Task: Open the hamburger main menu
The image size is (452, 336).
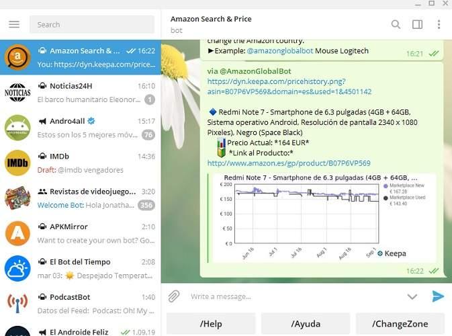Action: coord(14,25)
